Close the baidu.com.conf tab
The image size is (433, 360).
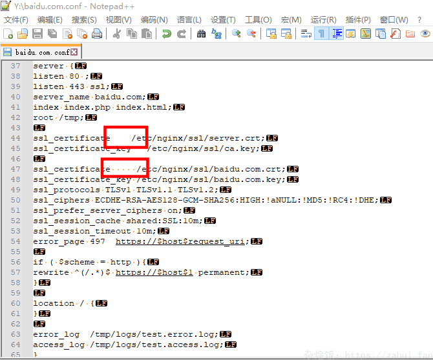pyautogui.click(x=74, y=52)
